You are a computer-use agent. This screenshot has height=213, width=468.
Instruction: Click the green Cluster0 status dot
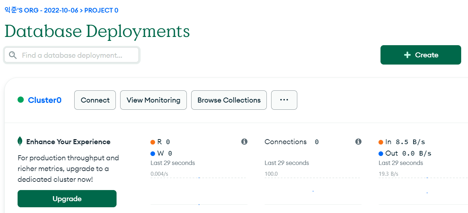20,100
